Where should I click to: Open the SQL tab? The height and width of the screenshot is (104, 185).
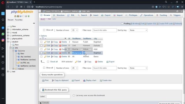click(71, 15)
